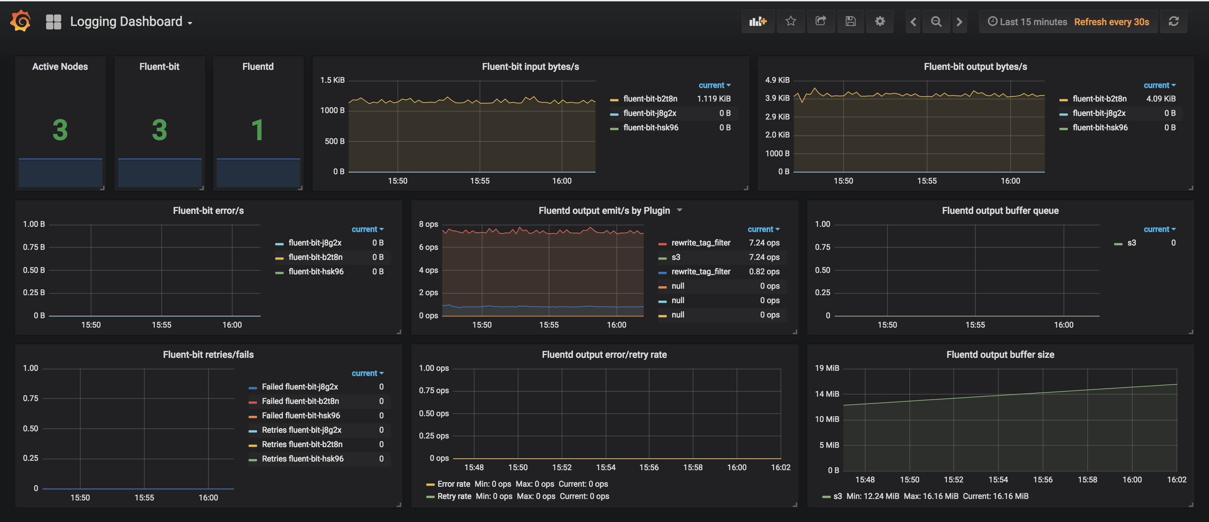Viewport: 1209px width, 522px height.
Task: Click the refresh dashboard icon
Action: (1173, 22)
